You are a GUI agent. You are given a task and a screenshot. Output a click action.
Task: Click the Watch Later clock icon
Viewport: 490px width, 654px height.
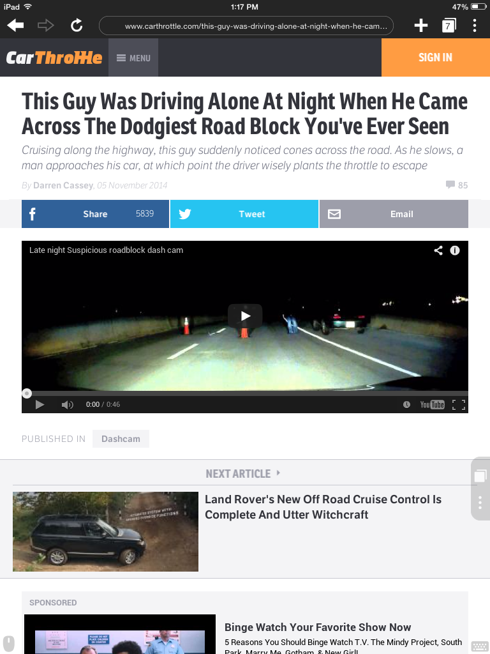pos(406,404)
